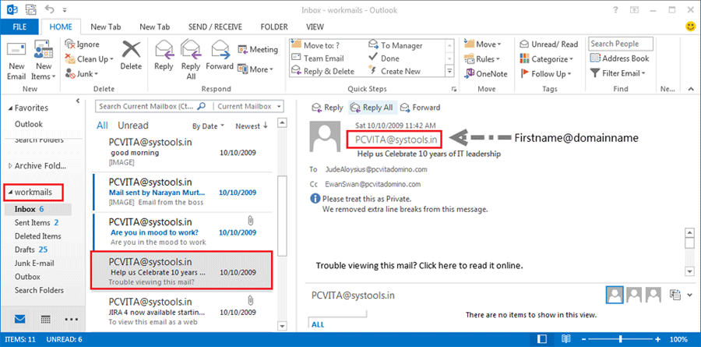
Task: Click Reply in the reading pane
Action: click(x=327, y=108)
